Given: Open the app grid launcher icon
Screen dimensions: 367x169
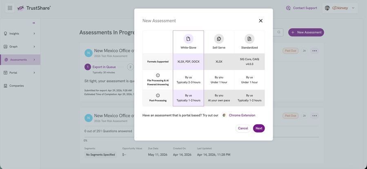Looking at the screenshot, I should [x=10, y=8].
